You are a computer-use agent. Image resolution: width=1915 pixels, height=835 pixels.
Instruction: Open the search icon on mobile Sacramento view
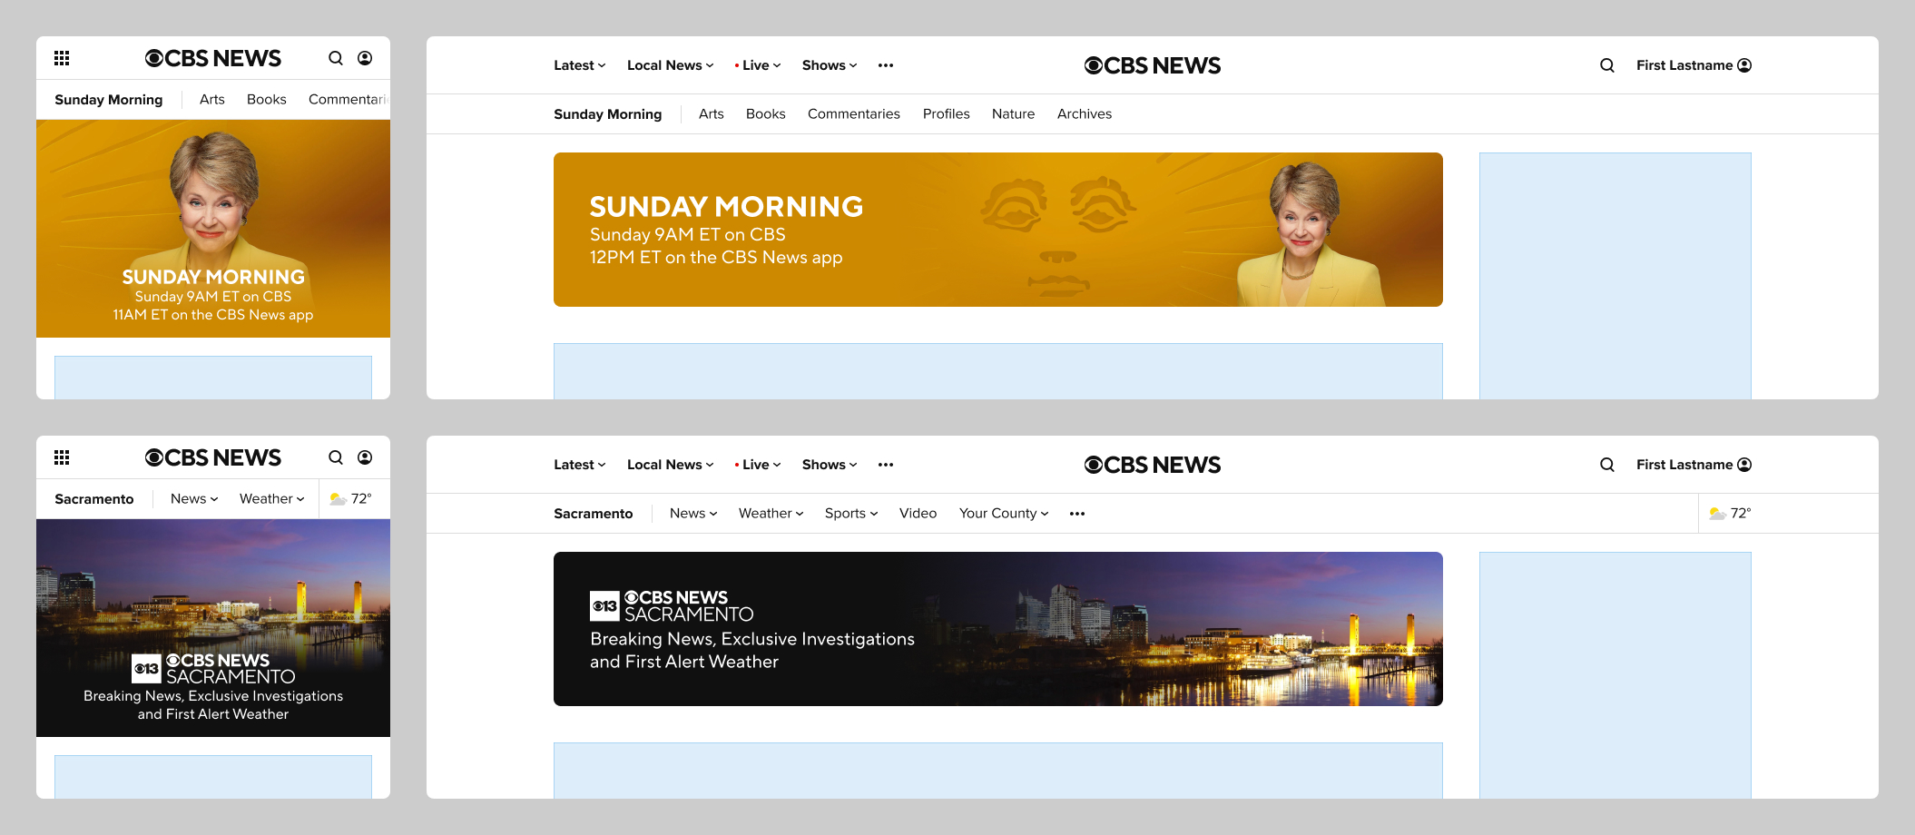tap(336, 457)
